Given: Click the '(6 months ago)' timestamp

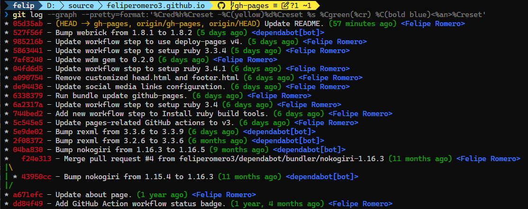Looking at the screenshot, I should click(218, 140).
